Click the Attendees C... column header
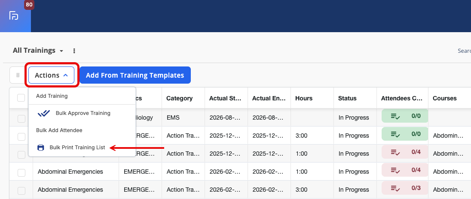The height and width of the screenshot is (199, 471). coord(402,98)
